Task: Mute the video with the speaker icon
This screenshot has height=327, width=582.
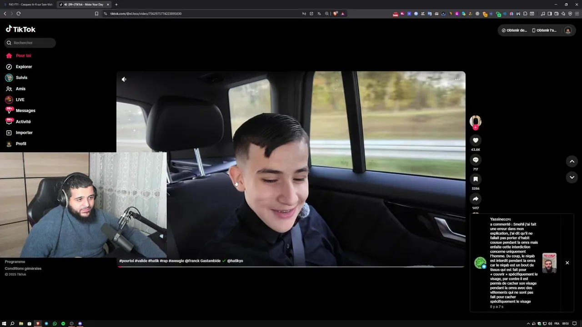Action: 124,79
